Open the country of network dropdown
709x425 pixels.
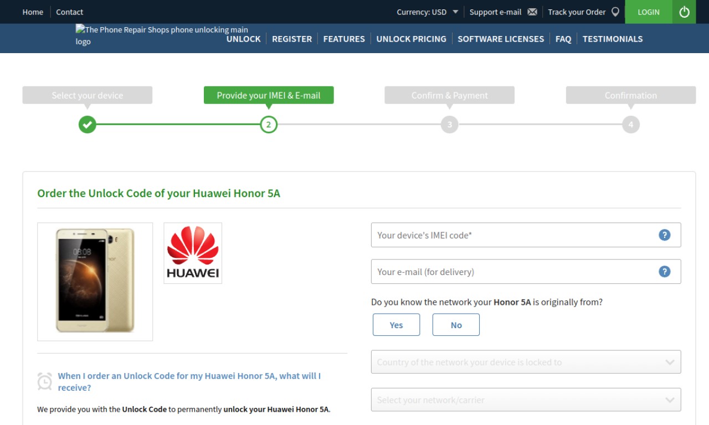526,362
